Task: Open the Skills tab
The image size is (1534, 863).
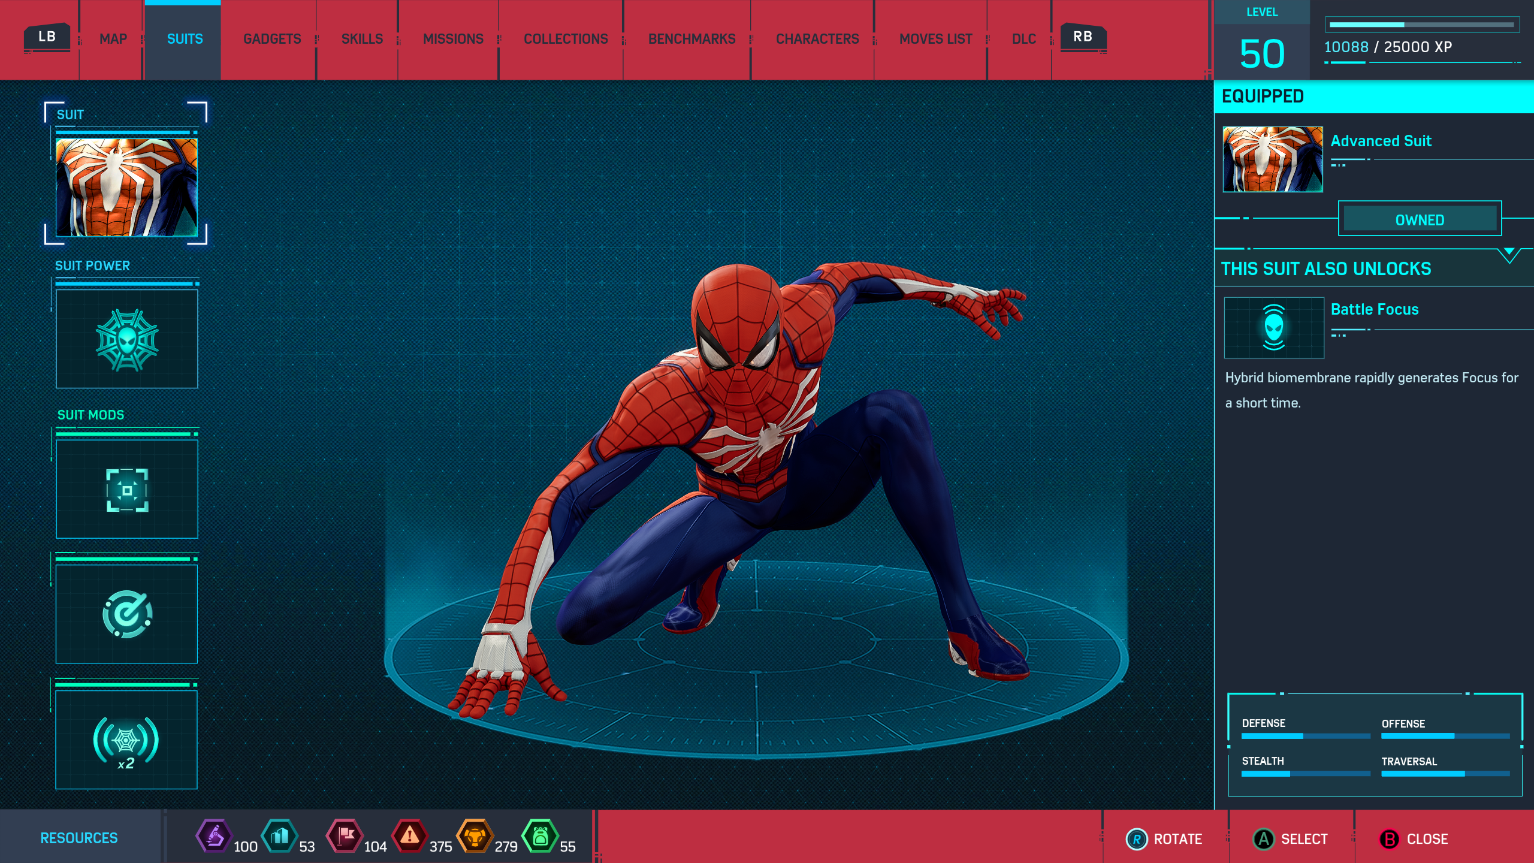Action: pos(362,39)
